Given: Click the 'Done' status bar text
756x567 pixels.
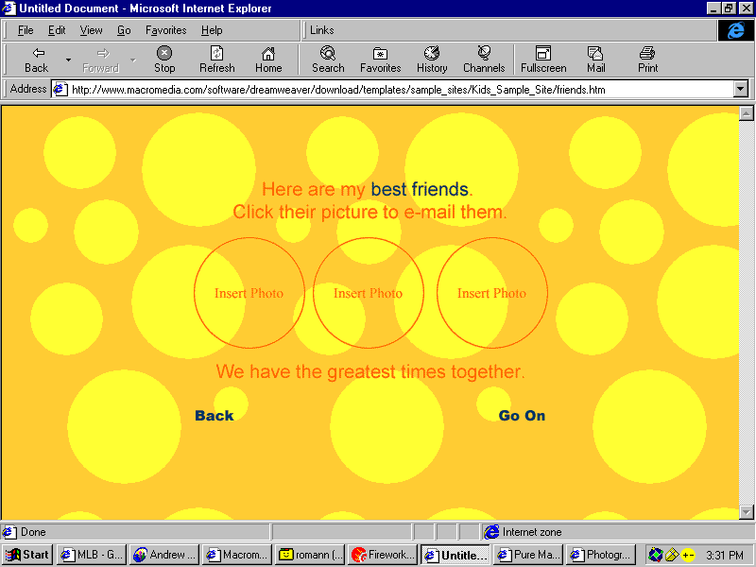Looking at the screenshot, I should point(33,532).
